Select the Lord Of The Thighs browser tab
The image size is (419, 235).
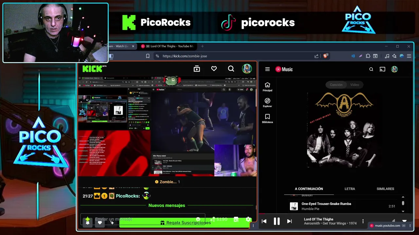tap(168, 46)
